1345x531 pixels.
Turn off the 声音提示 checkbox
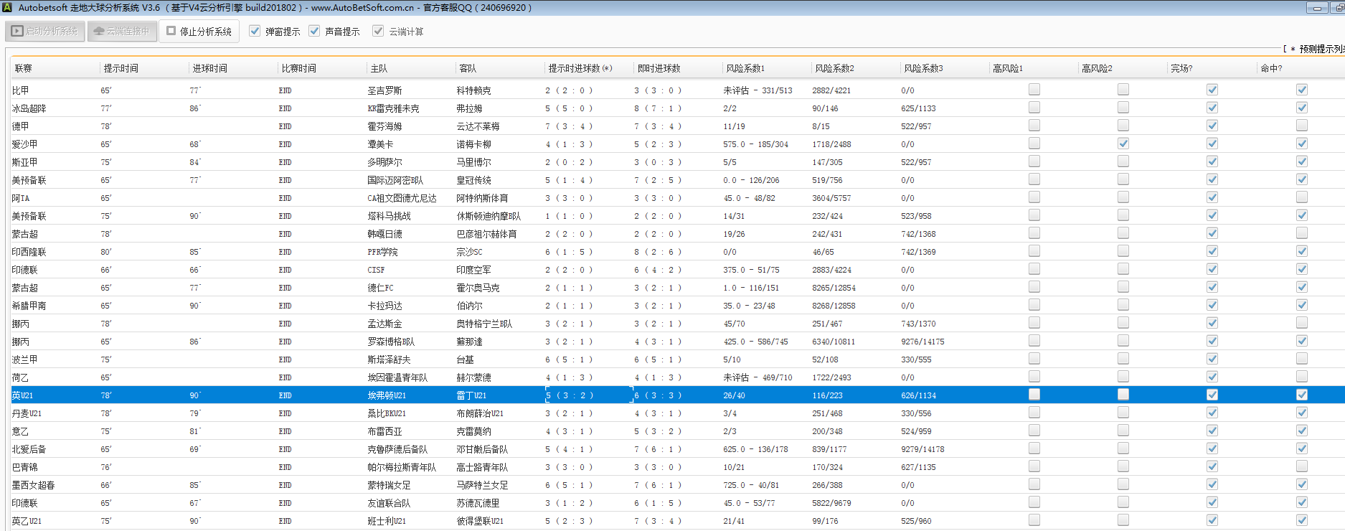314,31
